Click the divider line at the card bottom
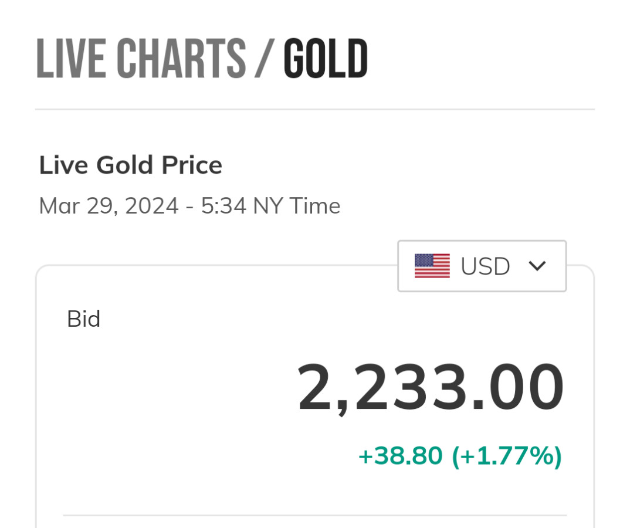This screenshot has height=528, width=630. [x=314, y=516]
